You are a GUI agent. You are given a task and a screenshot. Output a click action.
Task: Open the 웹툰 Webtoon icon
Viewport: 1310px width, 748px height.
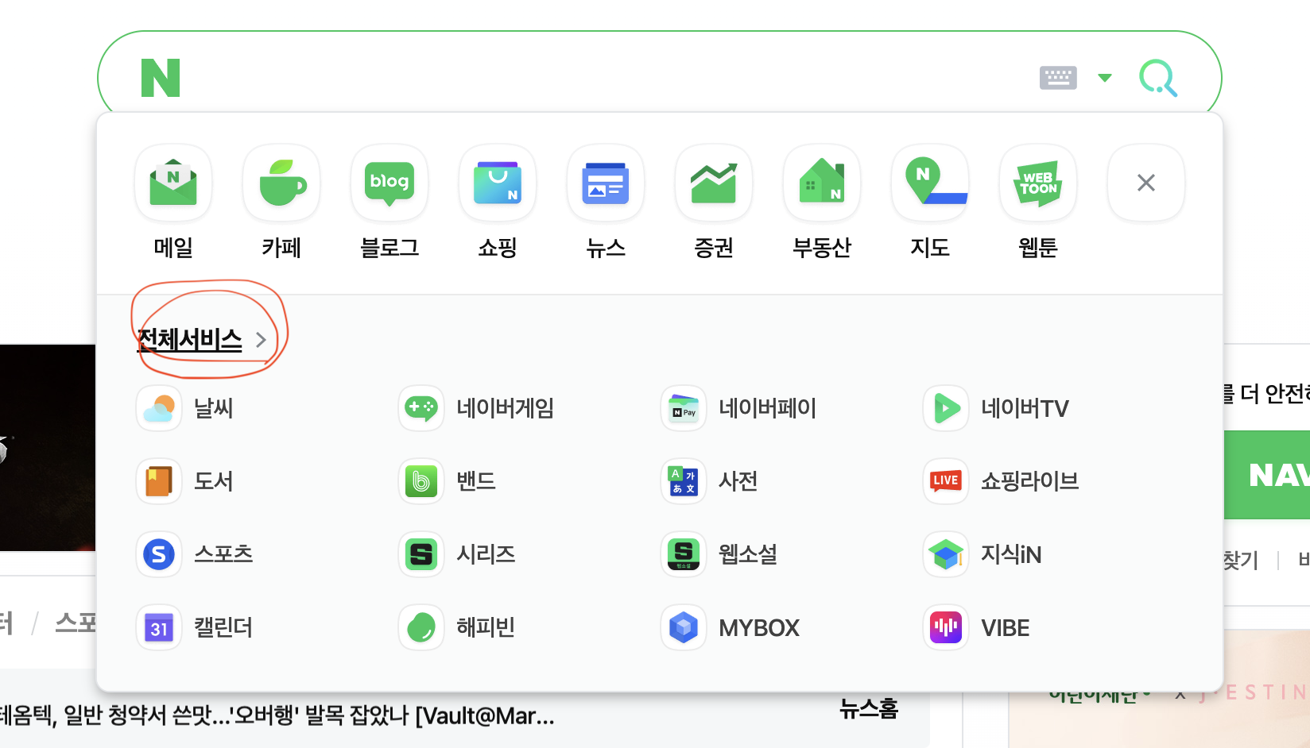tap(1038, 183)
